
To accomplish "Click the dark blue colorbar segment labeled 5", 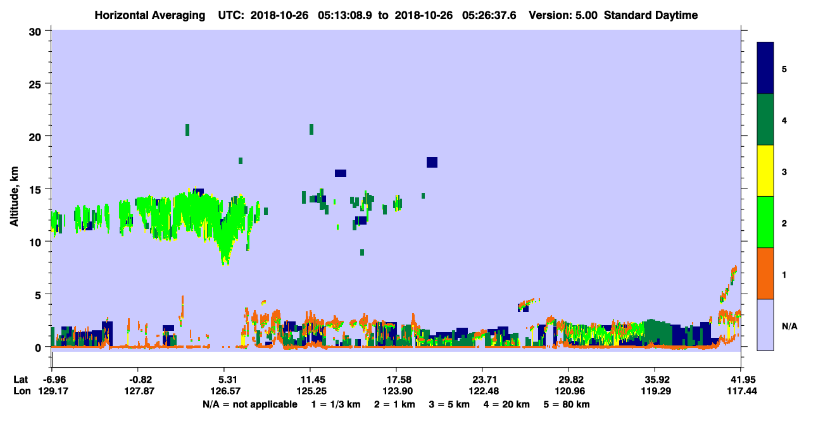I will (765, 68).
